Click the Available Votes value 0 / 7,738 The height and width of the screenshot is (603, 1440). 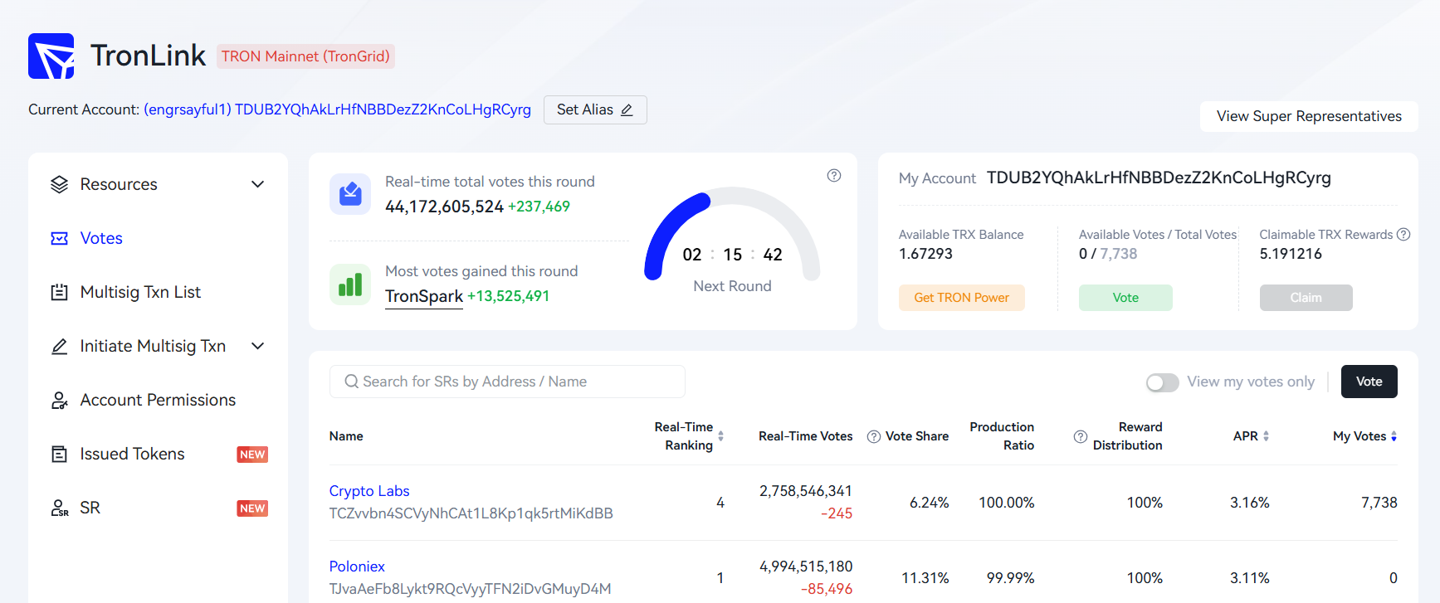(1108, 254)
